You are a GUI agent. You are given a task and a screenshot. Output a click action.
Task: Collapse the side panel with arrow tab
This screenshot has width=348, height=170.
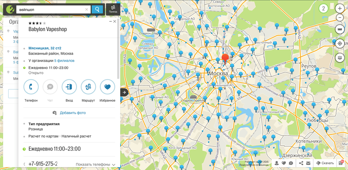[x=124, y=92]
